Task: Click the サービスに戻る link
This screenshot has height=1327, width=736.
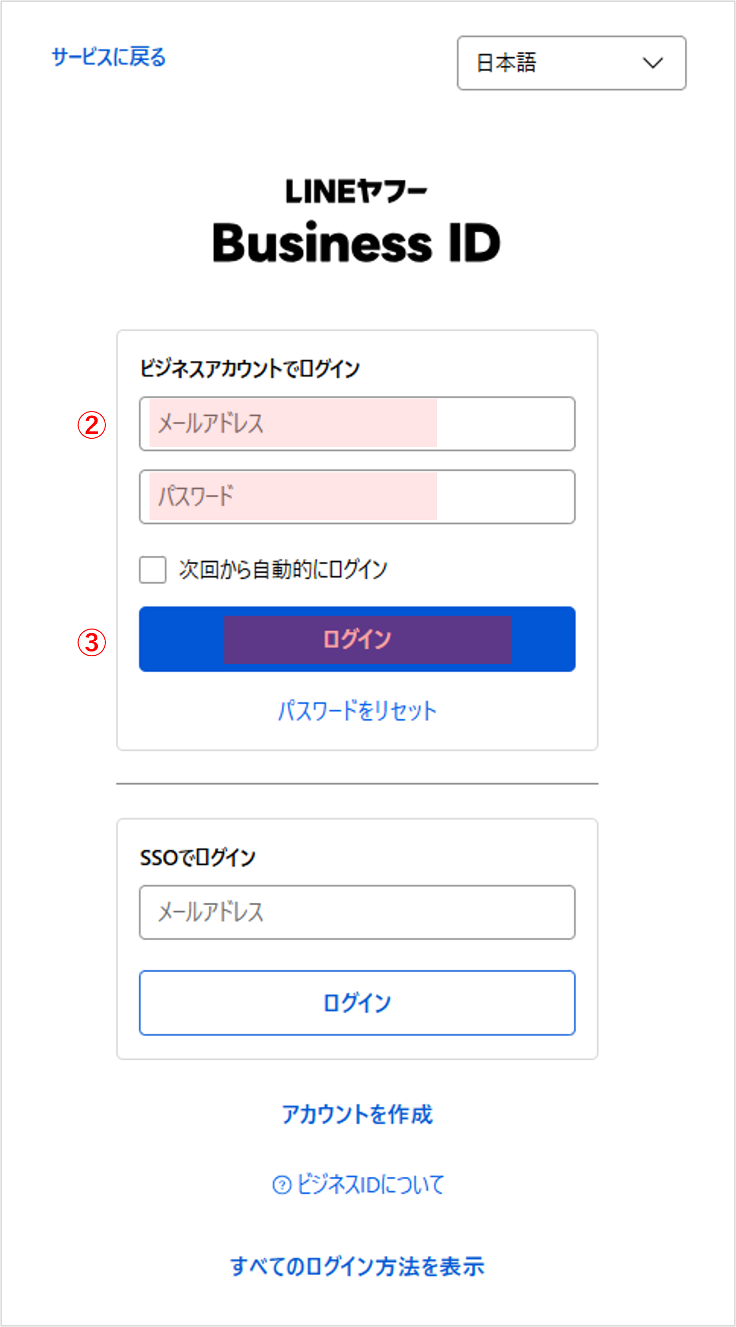Action: (x=108, y=57)
